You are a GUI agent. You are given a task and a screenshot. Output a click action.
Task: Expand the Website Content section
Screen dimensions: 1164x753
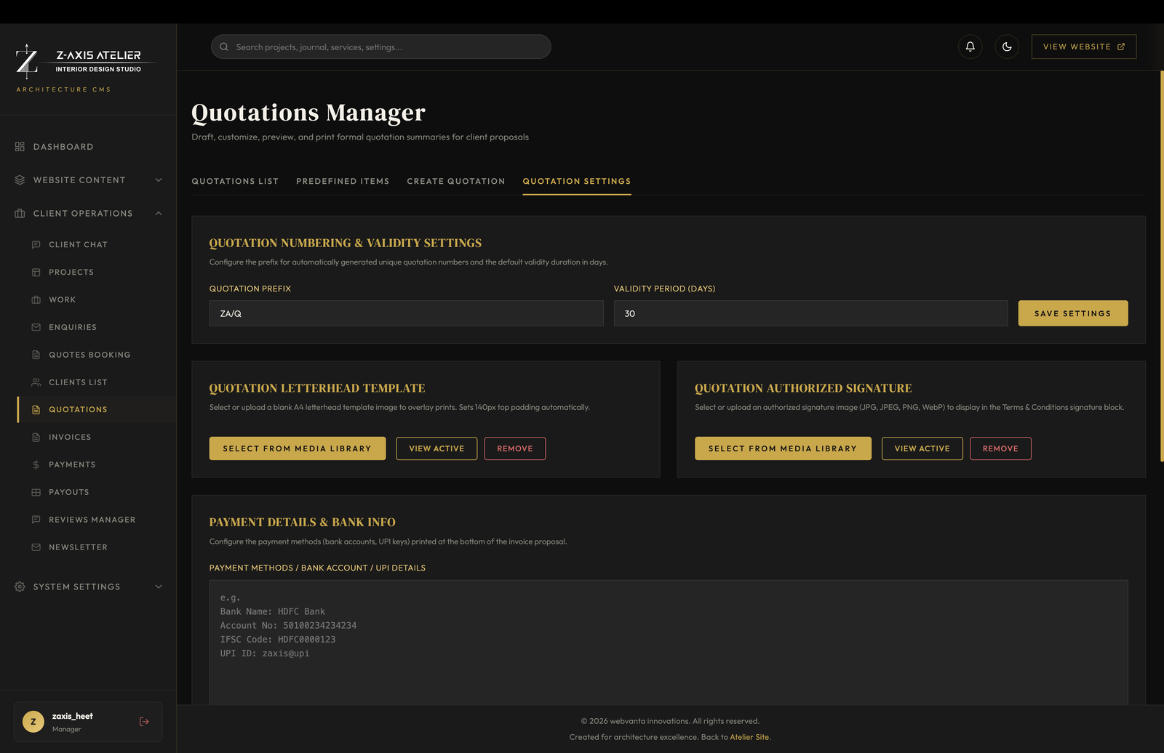[x=88, y=180]
